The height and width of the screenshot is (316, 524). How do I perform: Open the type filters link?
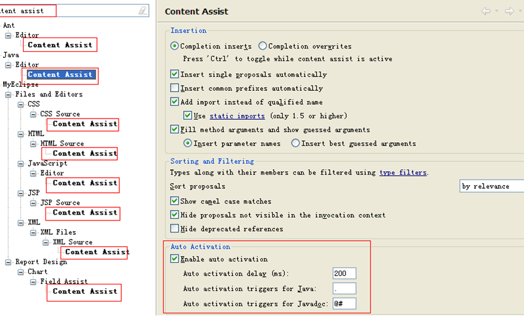tap(403, 172)
